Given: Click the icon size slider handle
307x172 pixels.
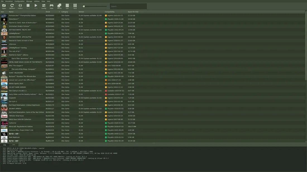Looking at the screenshot, I should point(84,6).
